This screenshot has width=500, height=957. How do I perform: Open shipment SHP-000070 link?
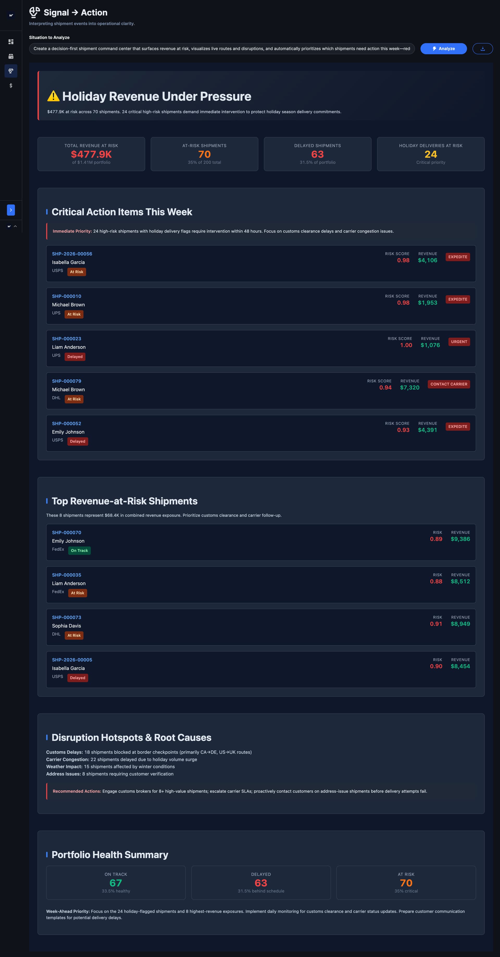66,532
